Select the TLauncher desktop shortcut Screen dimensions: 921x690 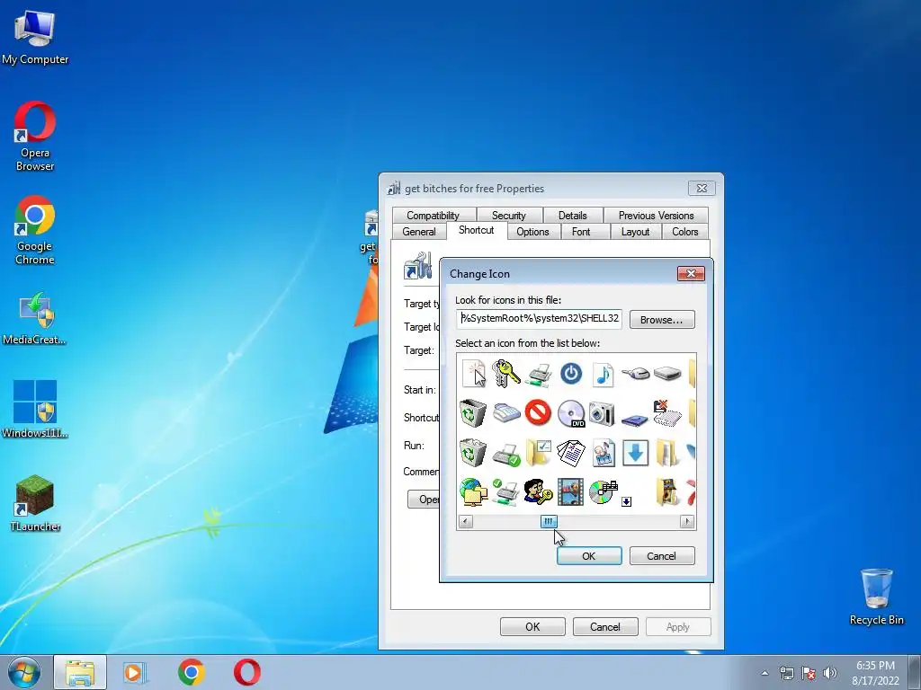point(35,503)
